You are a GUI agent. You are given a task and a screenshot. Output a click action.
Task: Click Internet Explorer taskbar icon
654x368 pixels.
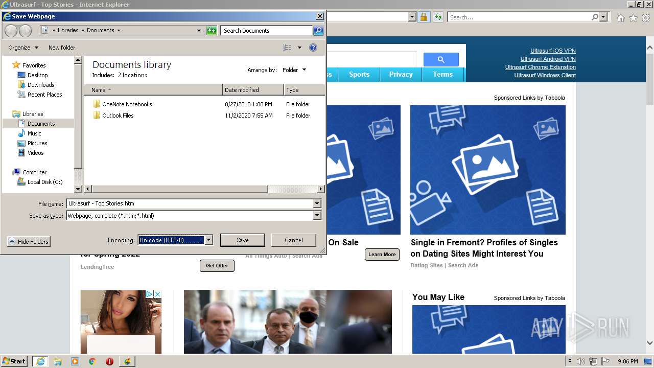(x=40, y=361)
